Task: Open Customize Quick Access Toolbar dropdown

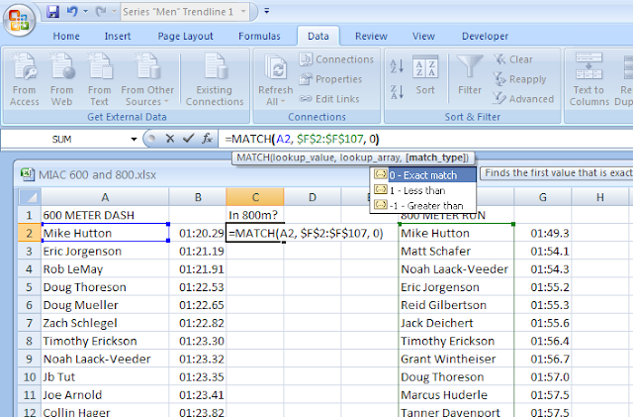Action: click(266, 11)
